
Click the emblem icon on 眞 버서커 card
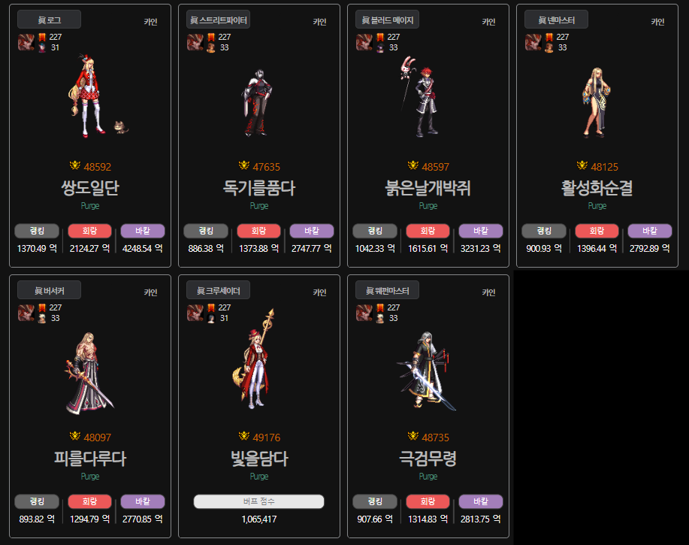26,313
